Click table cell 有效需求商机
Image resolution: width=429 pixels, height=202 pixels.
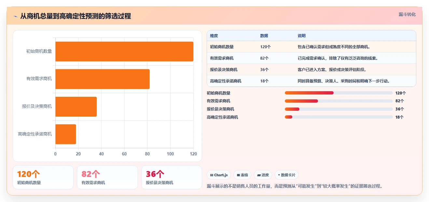222,58
